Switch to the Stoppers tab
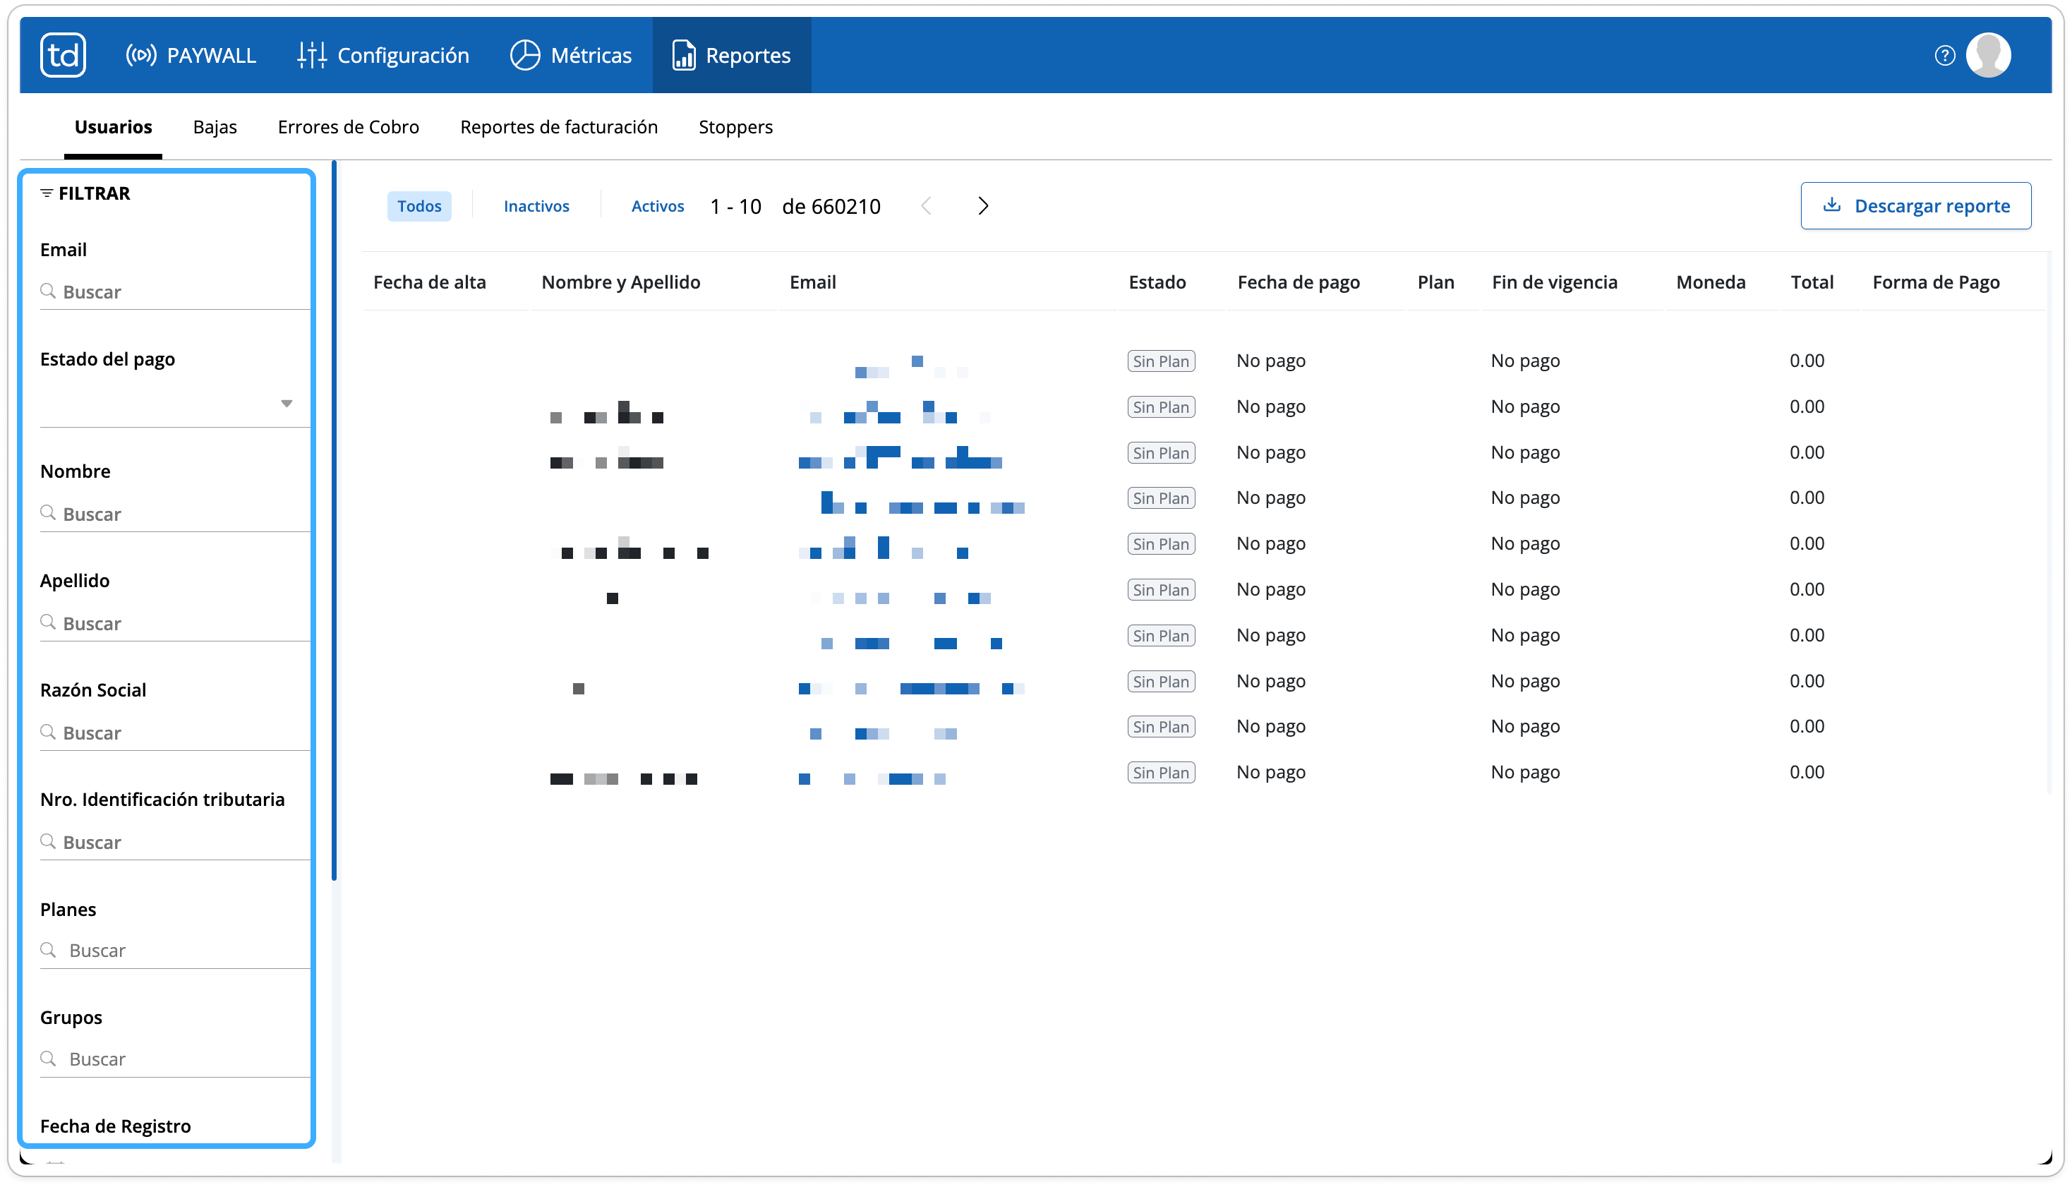Viewport: 2072px width, 1187px height. (x=735, y=127)
